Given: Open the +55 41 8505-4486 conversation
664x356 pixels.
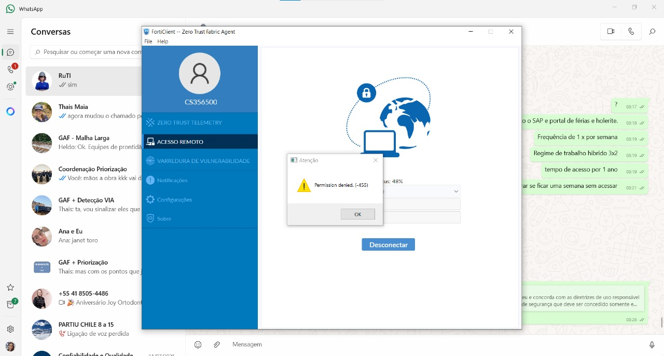Looking at the screenshot, I should pyautogui.click(x=85, y=298).
